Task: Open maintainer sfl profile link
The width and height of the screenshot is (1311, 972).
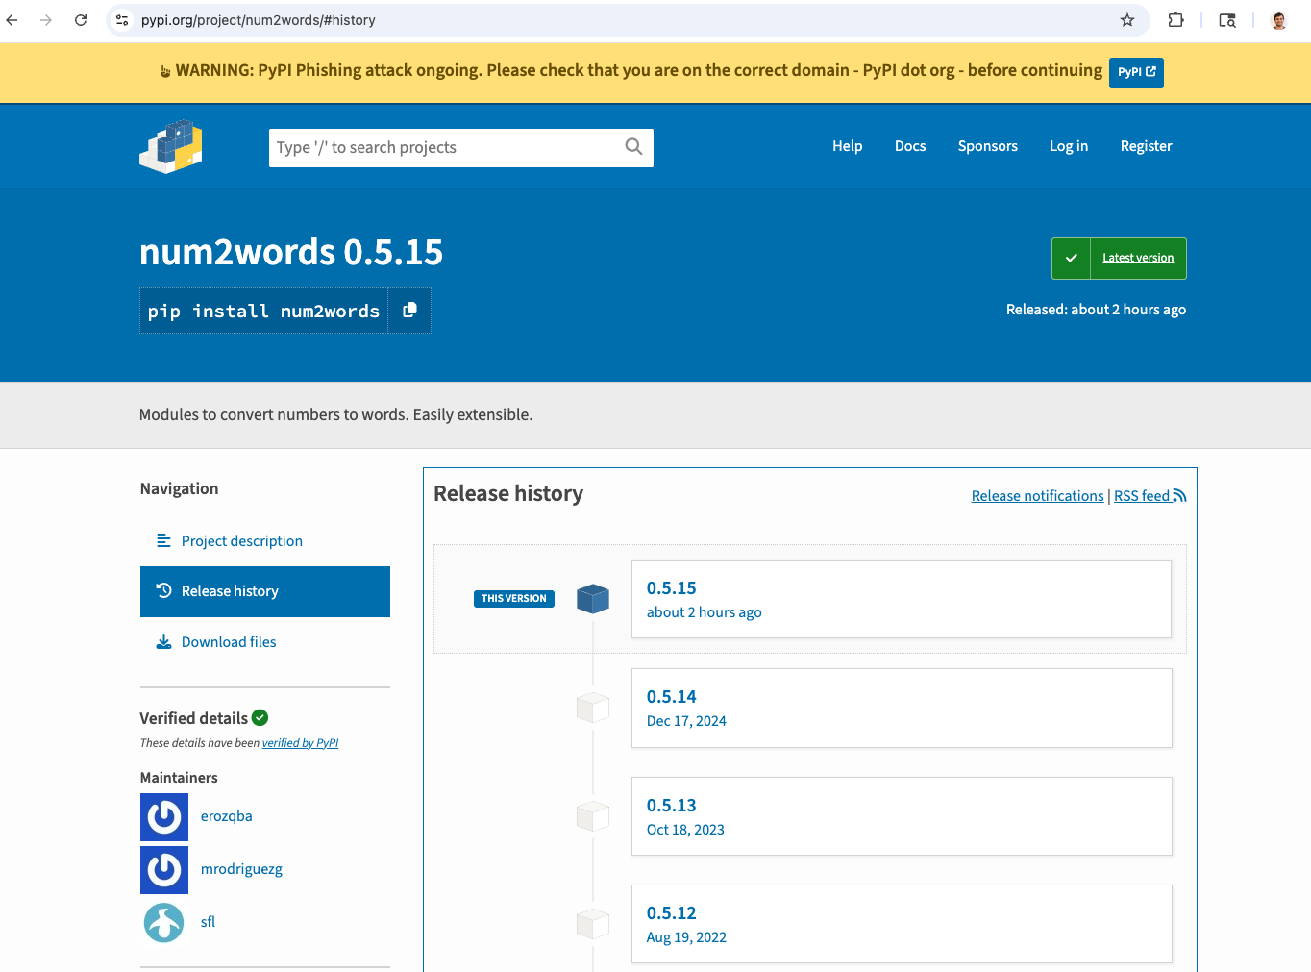Action: (x=208, y=922)
